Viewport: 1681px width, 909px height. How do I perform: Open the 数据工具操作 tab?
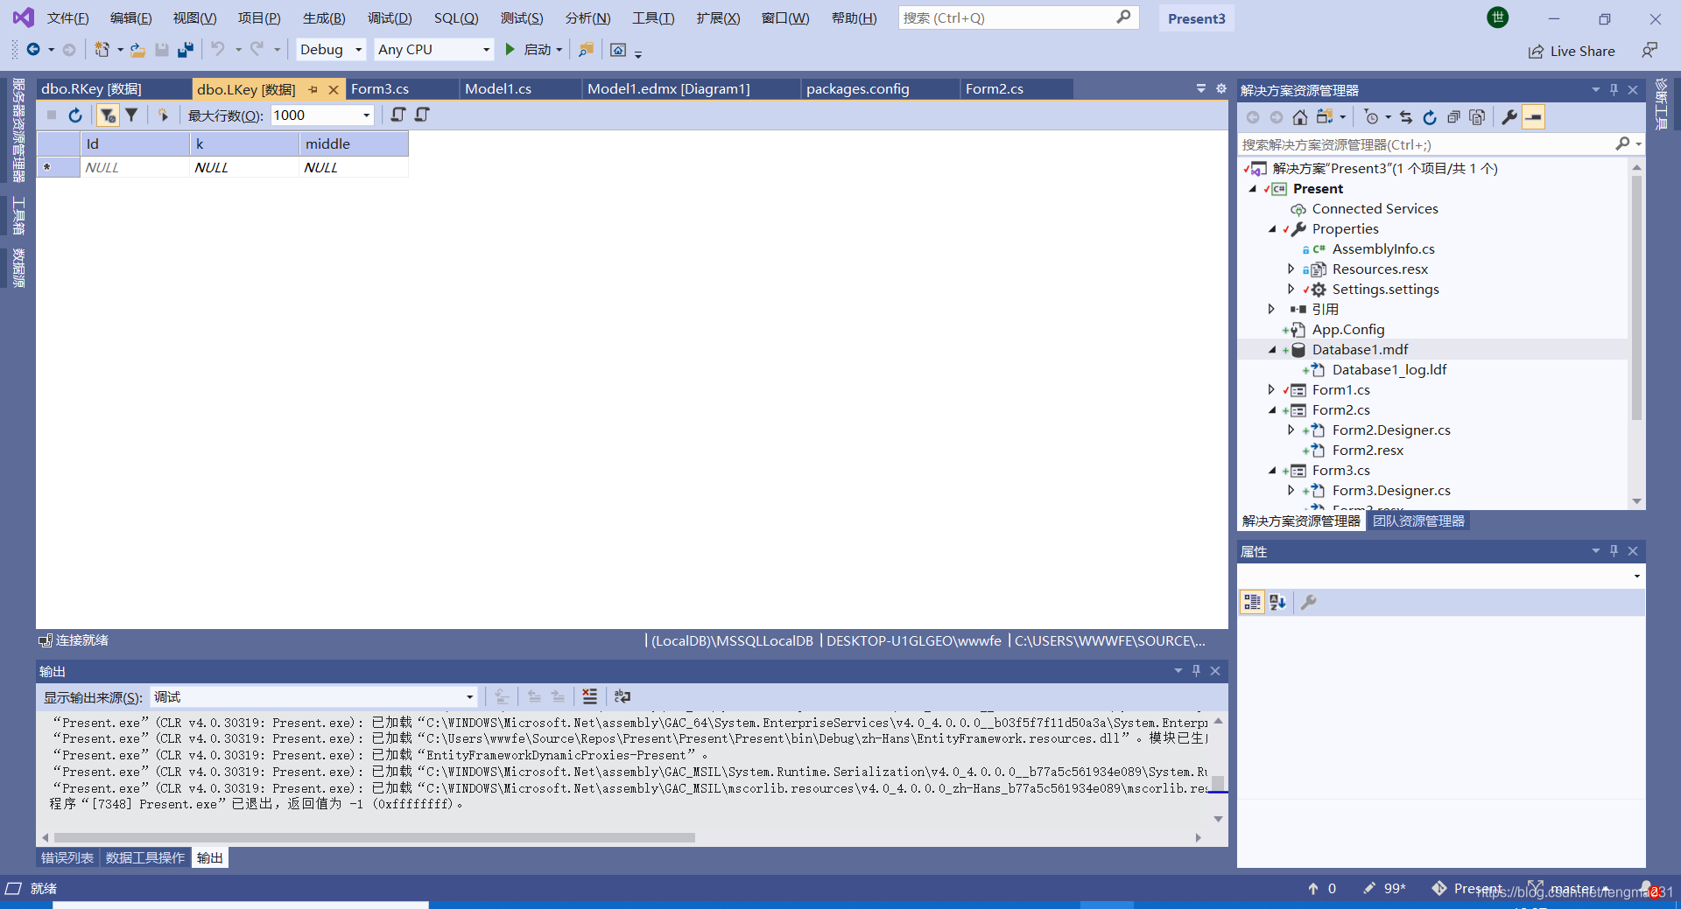(x=145, y=857)
